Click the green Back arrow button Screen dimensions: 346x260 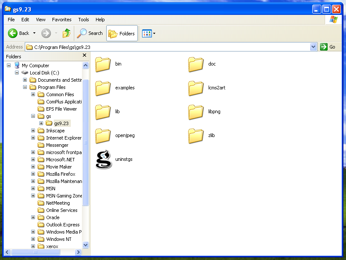tap(12, 33)
